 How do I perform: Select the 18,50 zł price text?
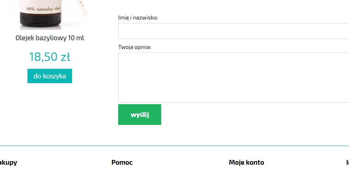[x=50, y=57]
